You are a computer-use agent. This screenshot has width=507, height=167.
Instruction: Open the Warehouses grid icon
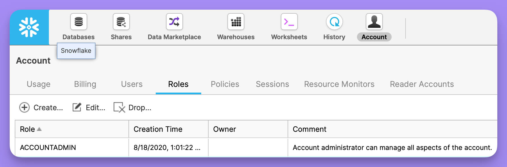pos(236,22)
